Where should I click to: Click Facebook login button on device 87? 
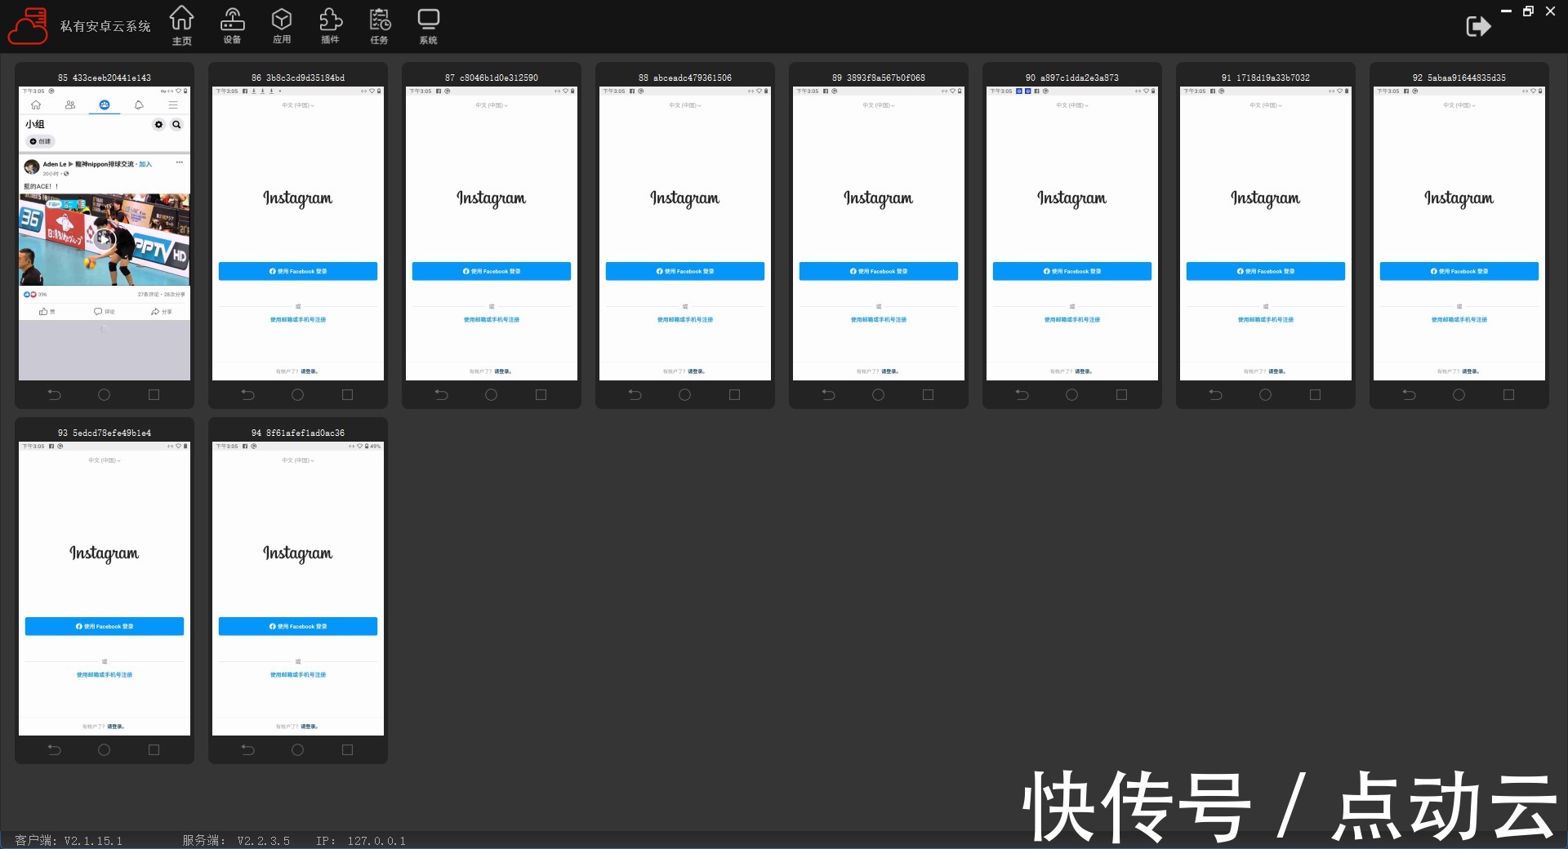point(492,271)
